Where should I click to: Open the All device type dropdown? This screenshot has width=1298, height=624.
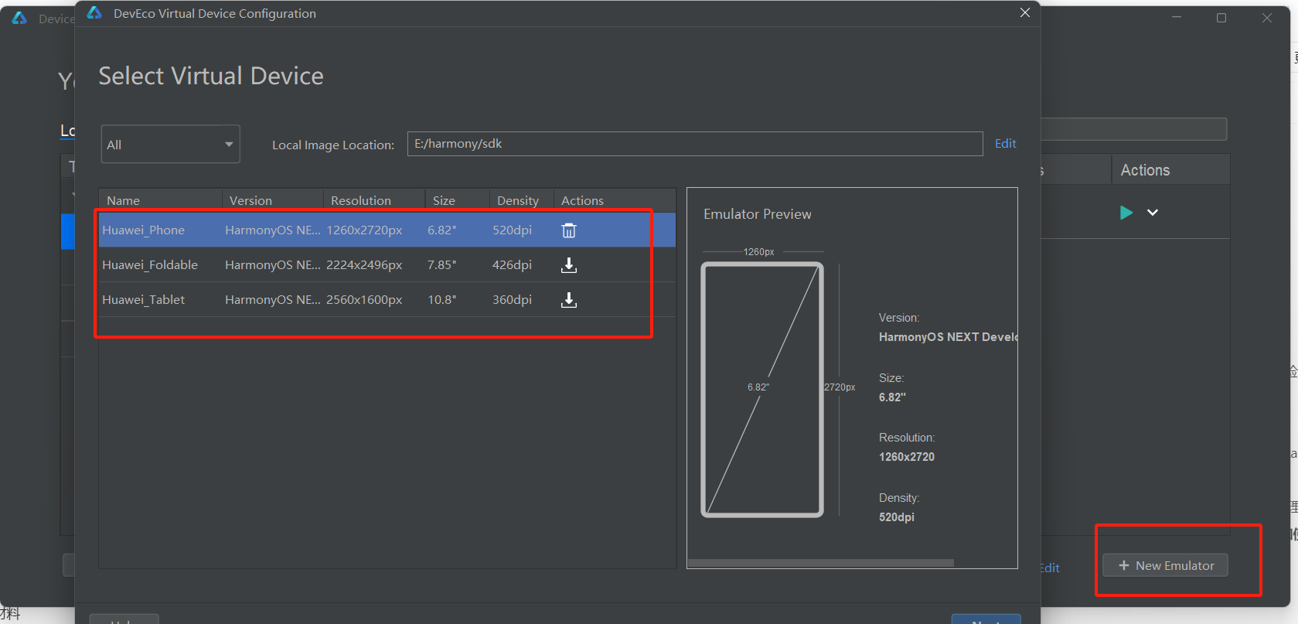[x=170, y=145]
